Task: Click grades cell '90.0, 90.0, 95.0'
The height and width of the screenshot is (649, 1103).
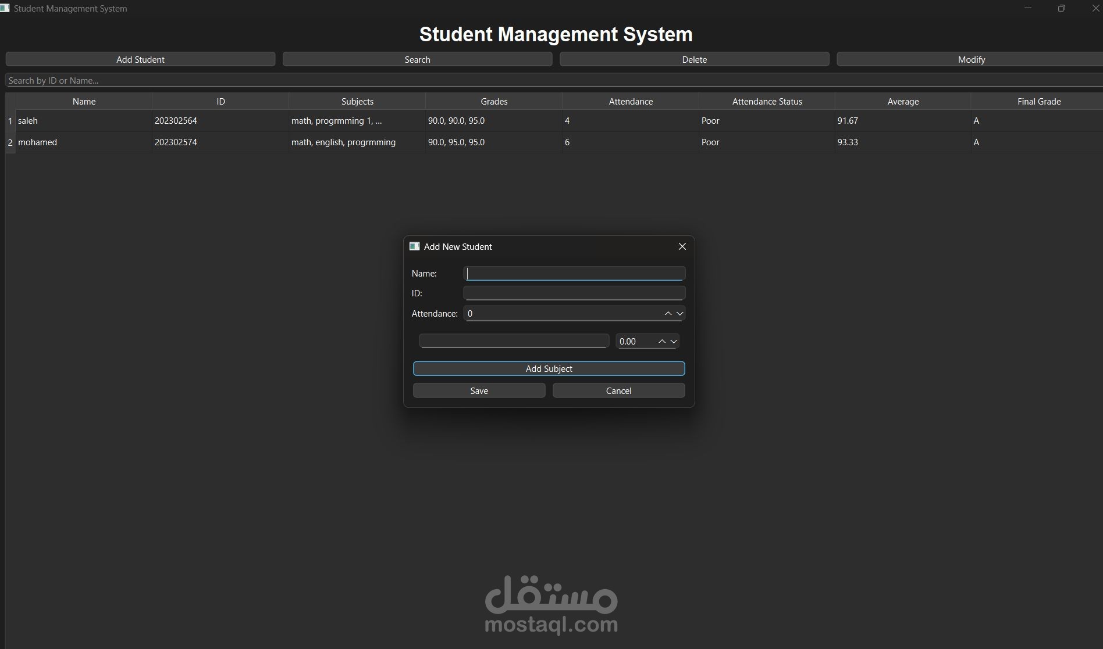Action: tap(494, 121)
